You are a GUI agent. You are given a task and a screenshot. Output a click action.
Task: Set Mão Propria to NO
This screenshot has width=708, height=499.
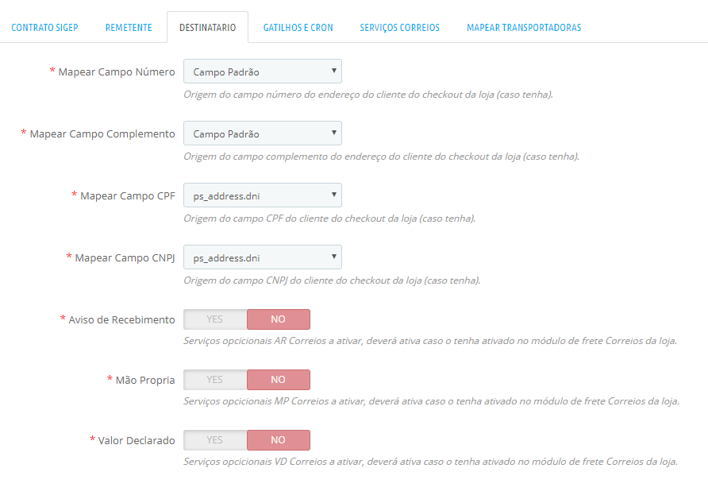click(278, 380)
